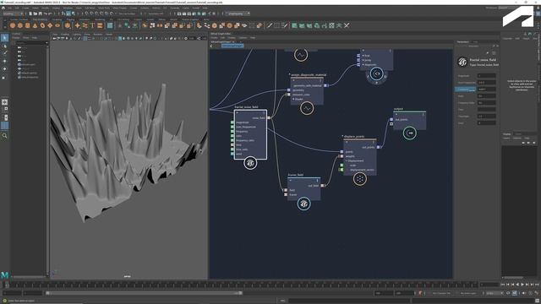This screenshot has height=304, width=541.
Task: Activate the Scale tool in toolbox
Action: (4, 77)
